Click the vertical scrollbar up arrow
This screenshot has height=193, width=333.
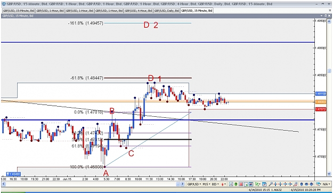coord(329,21)
